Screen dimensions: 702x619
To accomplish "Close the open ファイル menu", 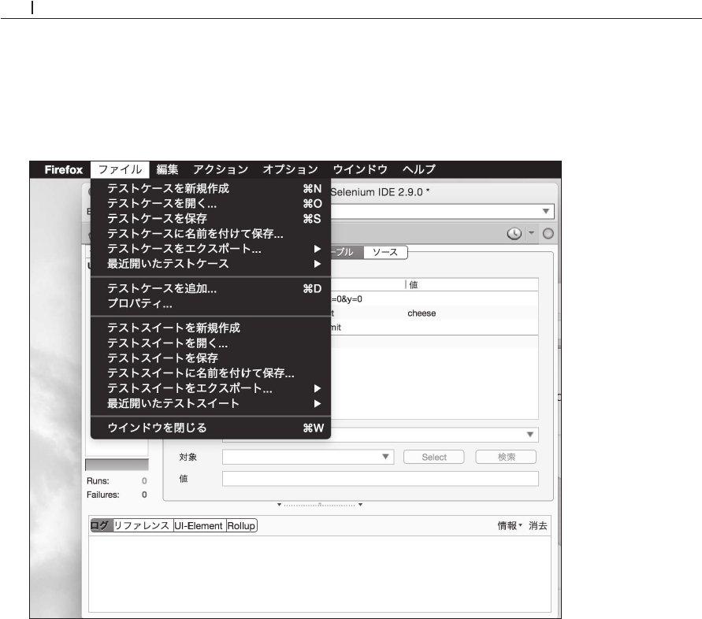I will pos(120,169).
